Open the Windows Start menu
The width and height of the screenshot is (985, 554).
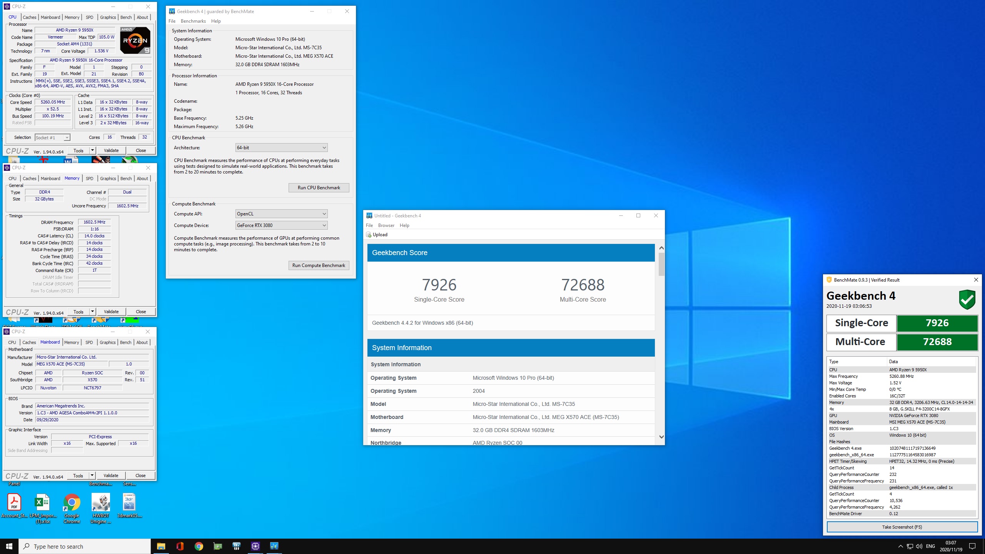(x=9, y=546)
